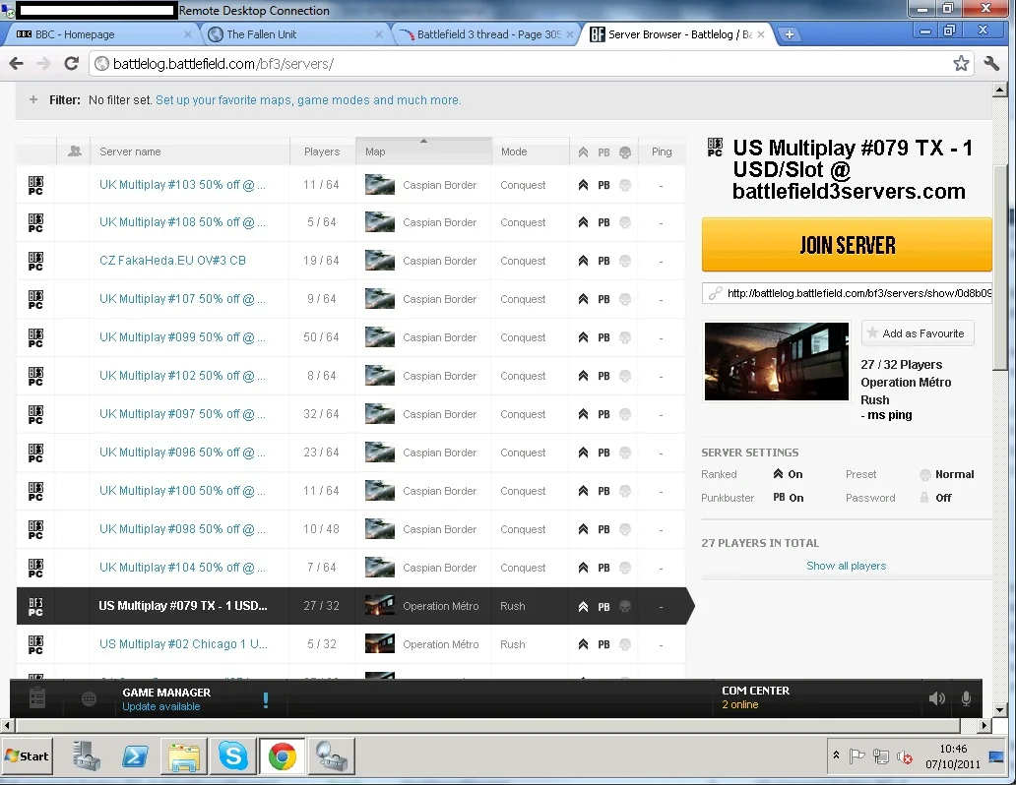Click the page's vertical scrollbar down arrow
The width and height of the screenshot is (1016, 785).
pos(1000,710)
